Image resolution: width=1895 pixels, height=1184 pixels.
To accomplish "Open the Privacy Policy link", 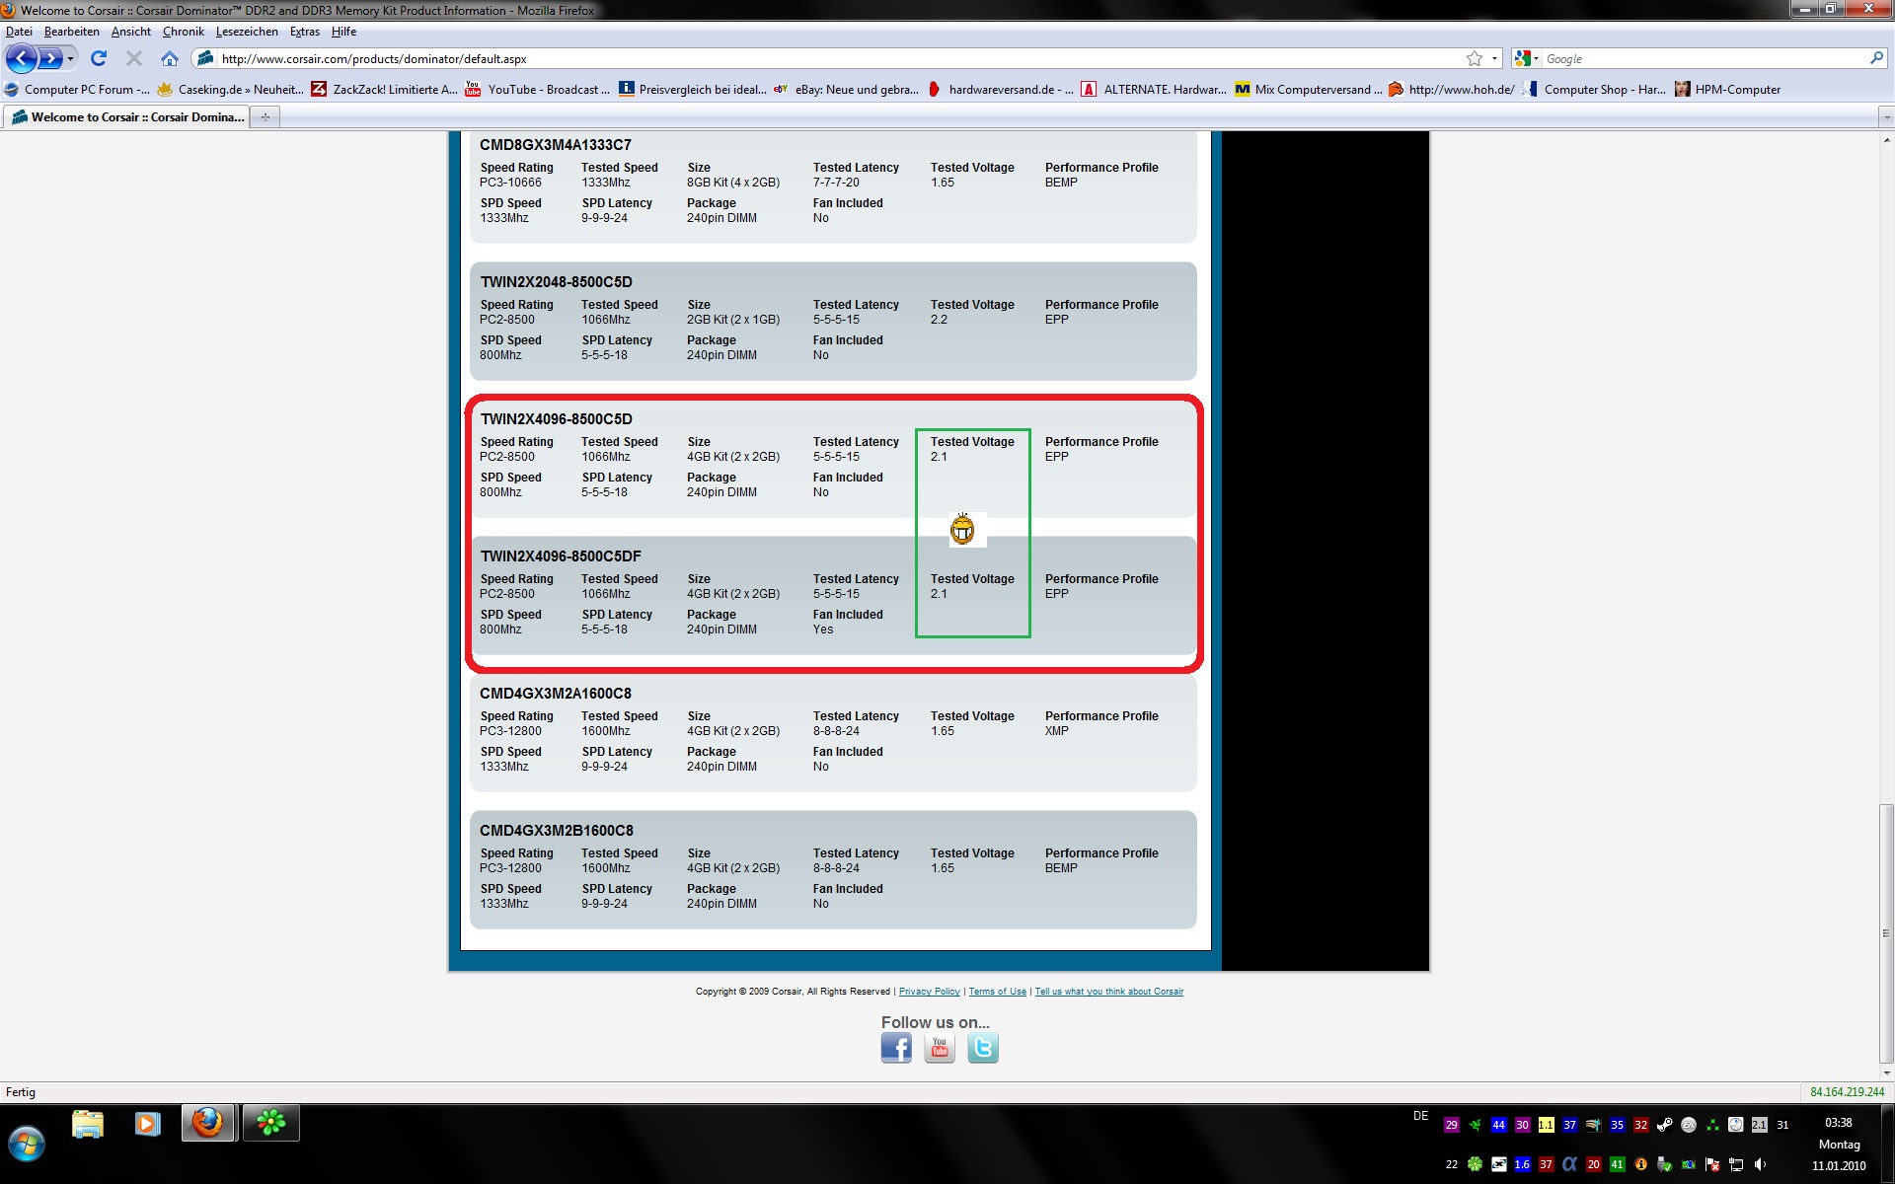I will click(929, 992).
